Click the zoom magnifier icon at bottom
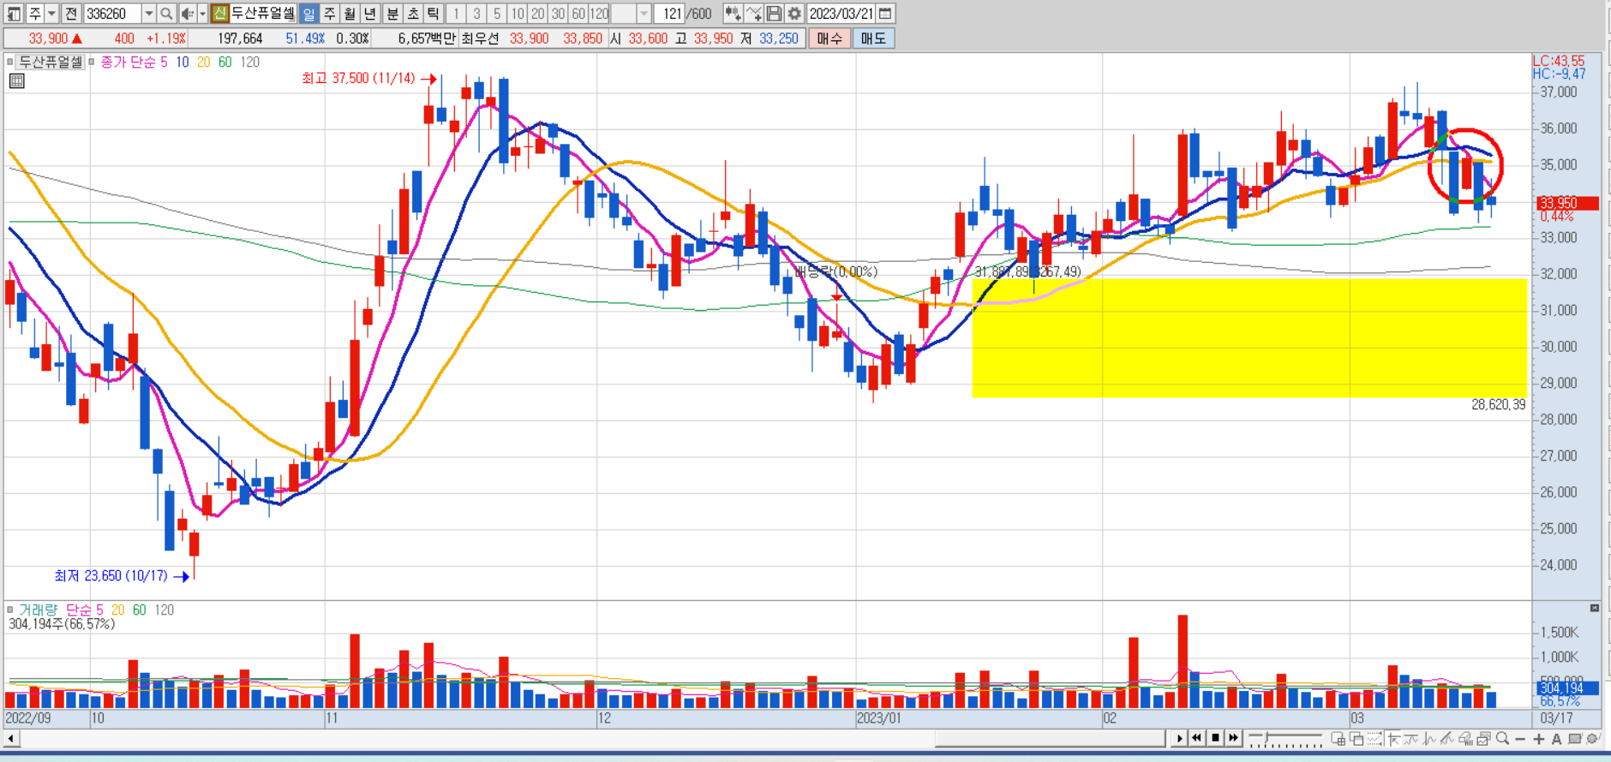This screenshot has height=762, width=1611. click(x=1502, y=738)
